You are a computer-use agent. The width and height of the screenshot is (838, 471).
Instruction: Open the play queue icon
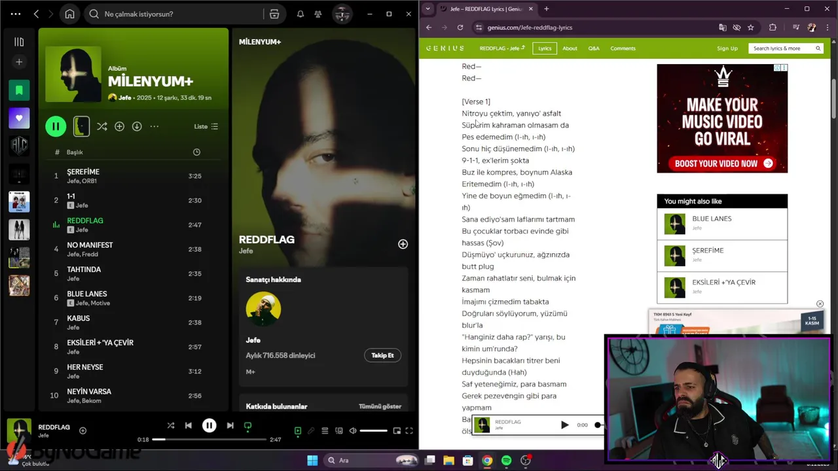pyautogui.click(x=325, y=430)
